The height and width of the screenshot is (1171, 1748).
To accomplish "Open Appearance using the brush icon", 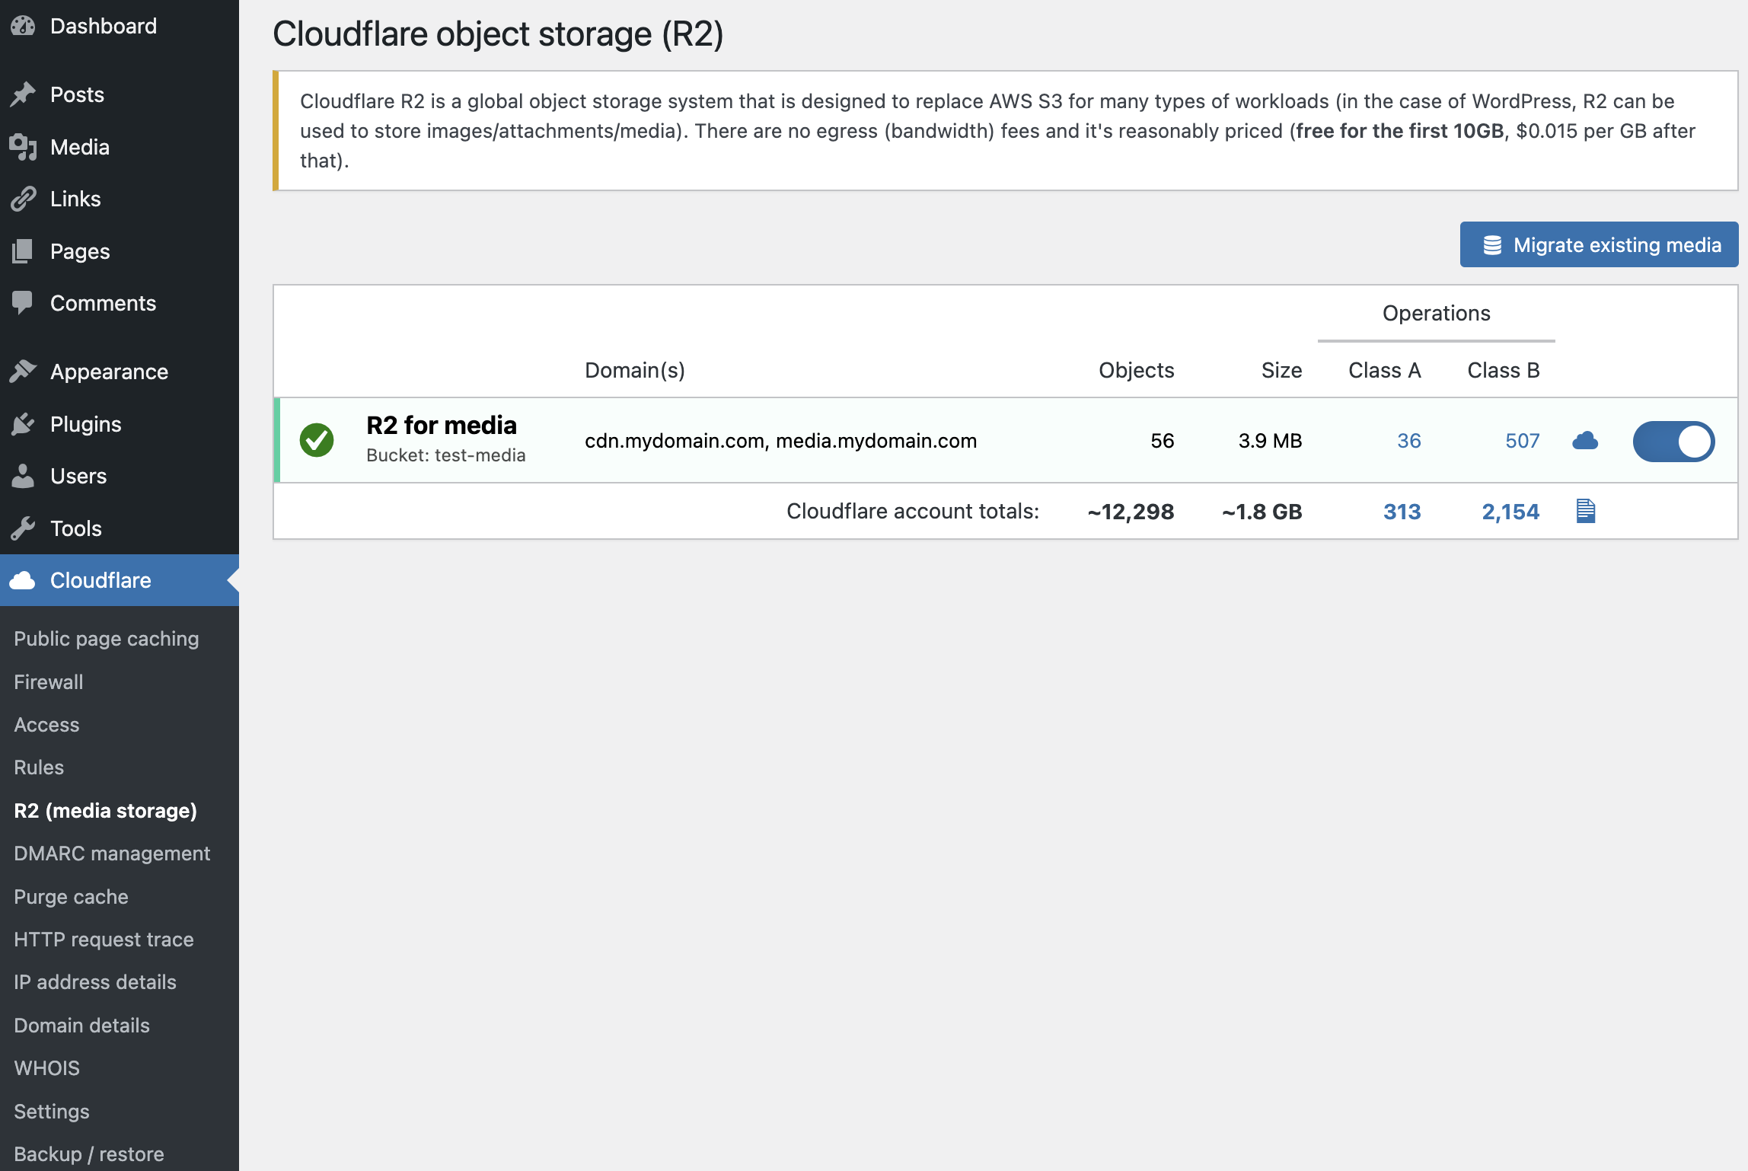I will [24, 371].
